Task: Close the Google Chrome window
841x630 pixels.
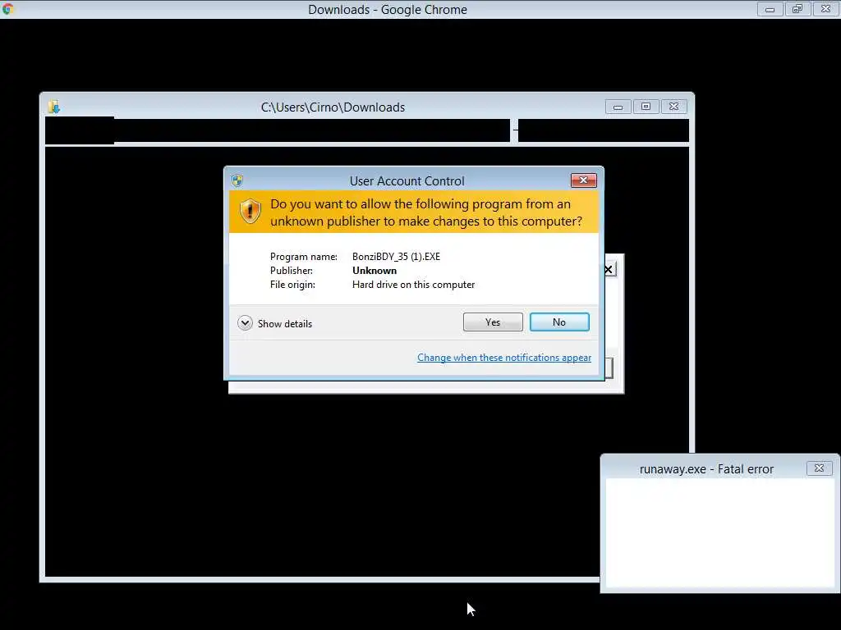Action: click(826, 9)
